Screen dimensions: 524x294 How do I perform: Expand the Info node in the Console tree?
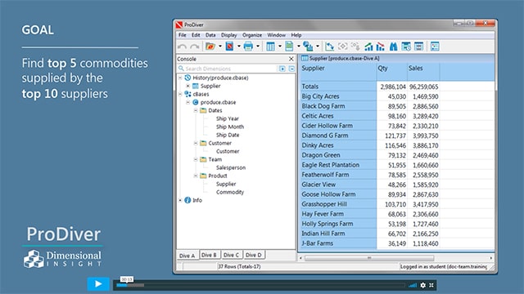pyautogui.click(x=180, y=200)
